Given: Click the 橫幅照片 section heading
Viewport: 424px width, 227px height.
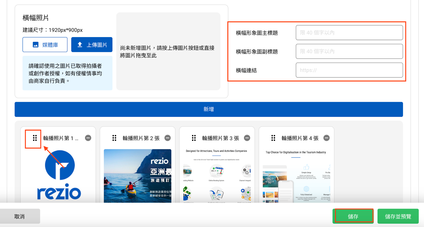Looking at the screenshot, I should point(36,18).
